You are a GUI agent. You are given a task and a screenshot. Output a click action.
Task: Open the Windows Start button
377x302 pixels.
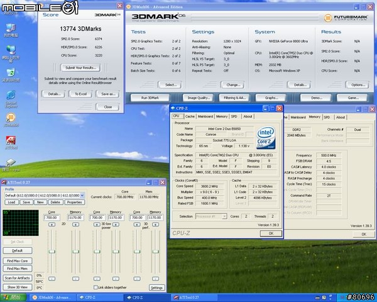(x=13, y=298)
